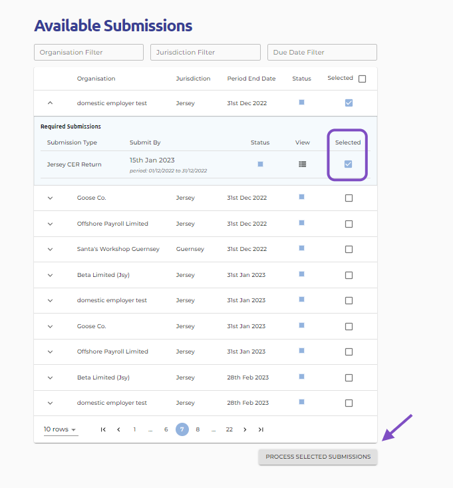The width and height of the screenshot is (453, 488).
Task: Click the Required Submissions heading
Action: pos(71,126)
